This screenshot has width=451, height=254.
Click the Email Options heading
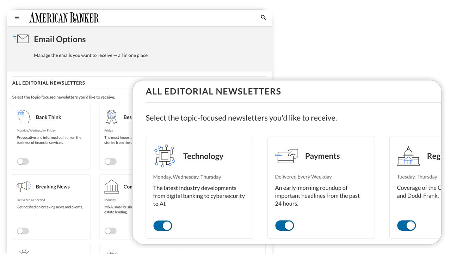click(x=60, y=39)
